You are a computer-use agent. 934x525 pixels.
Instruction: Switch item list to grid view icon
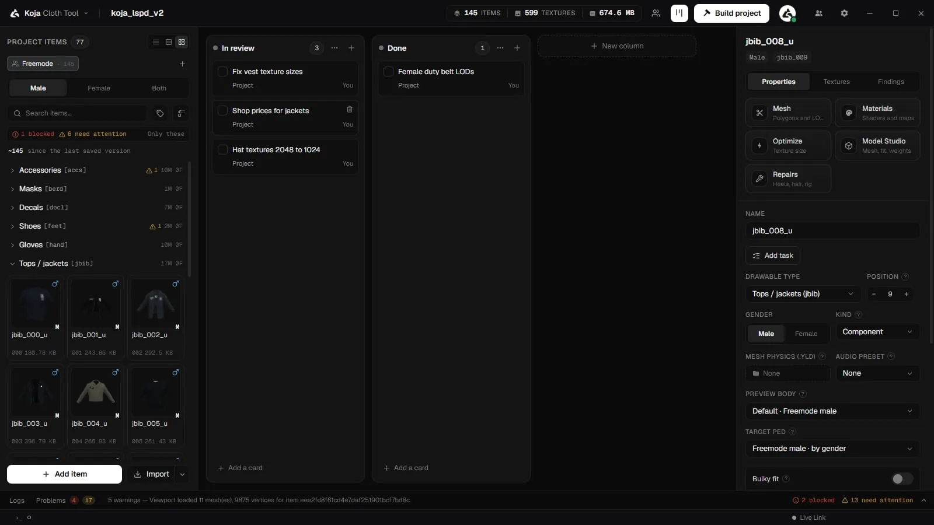coord(182,42)
